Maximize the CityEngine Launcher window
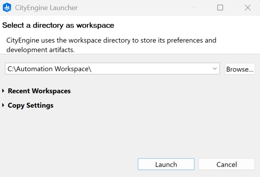Image resolution: width=260 pixels, height=177 pixels. tap(220, 8)
